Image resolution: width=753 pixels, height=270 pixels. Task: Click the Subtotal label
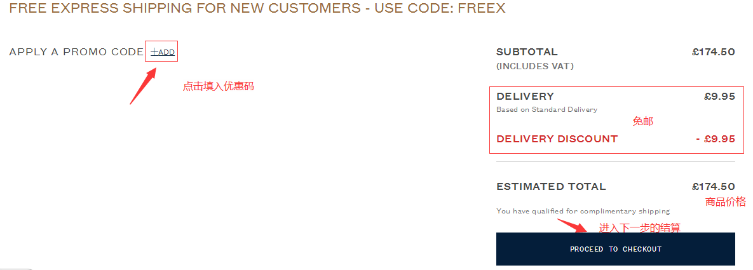coord(527,52)
